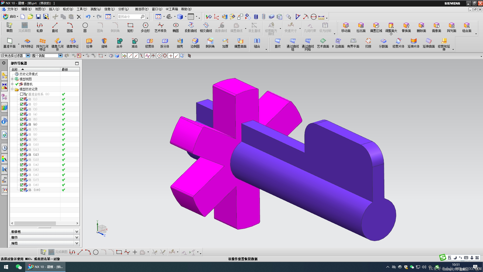Viewport: 483px width, 272px height.
Task: Toggle the 体 (12) body checkbox
Action: [22, 155]
